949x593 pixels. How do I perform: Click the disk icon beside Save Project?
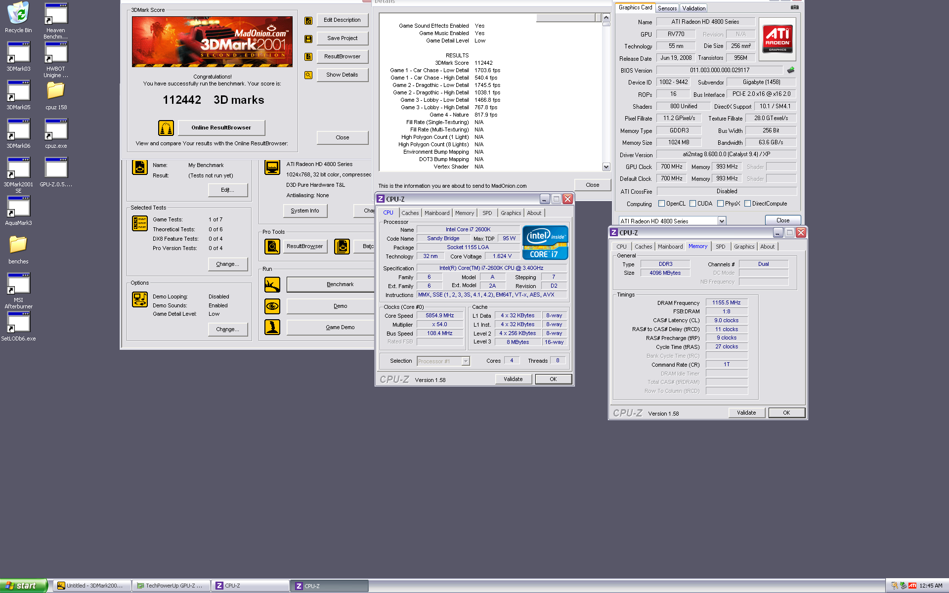pyautogui.click(x=308, y=39)
